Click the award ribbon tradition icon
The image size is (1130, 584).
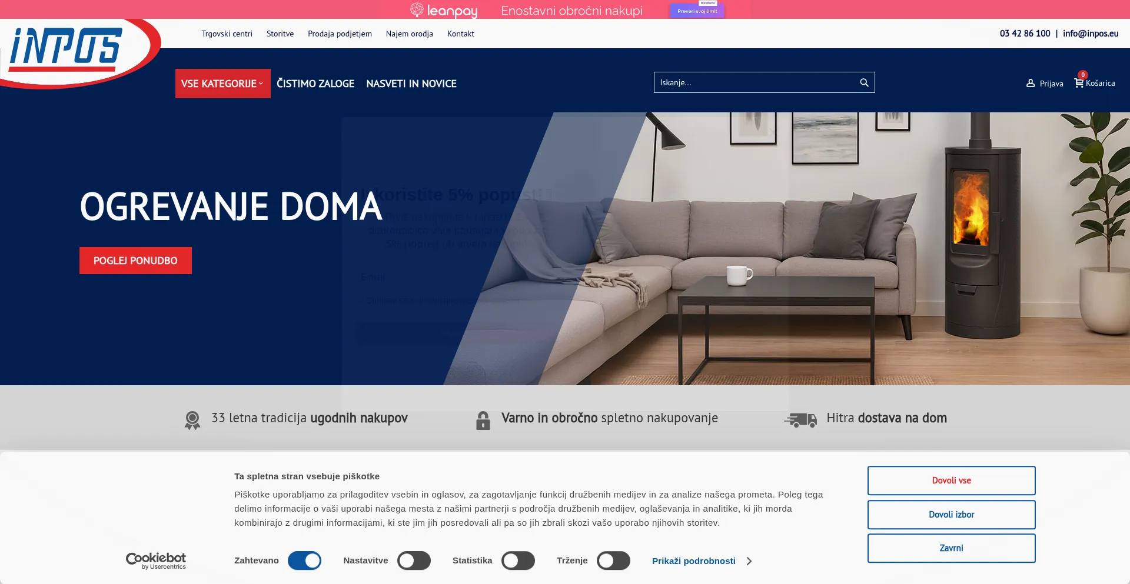coord(192,420)
